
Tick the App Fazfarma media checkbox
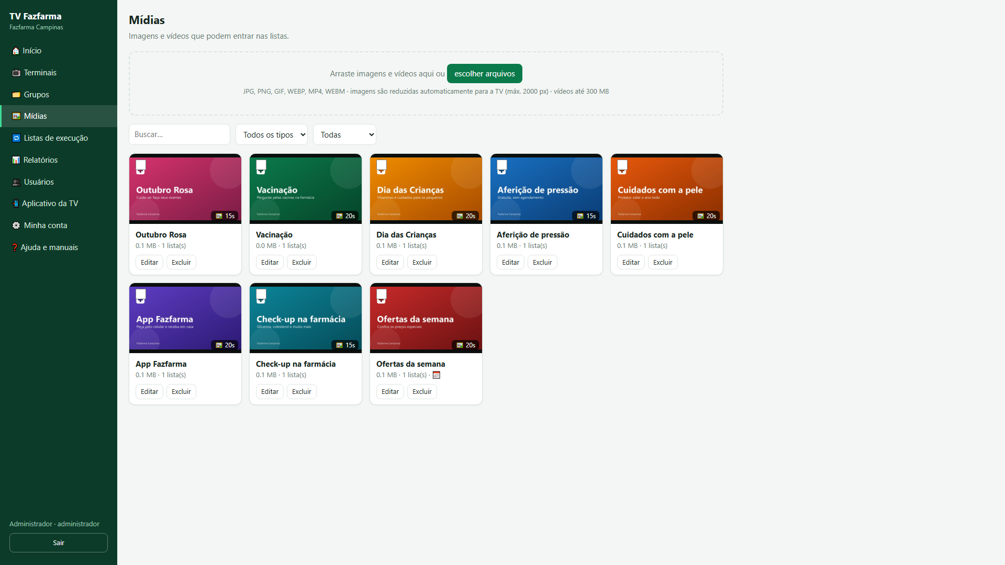141,295
